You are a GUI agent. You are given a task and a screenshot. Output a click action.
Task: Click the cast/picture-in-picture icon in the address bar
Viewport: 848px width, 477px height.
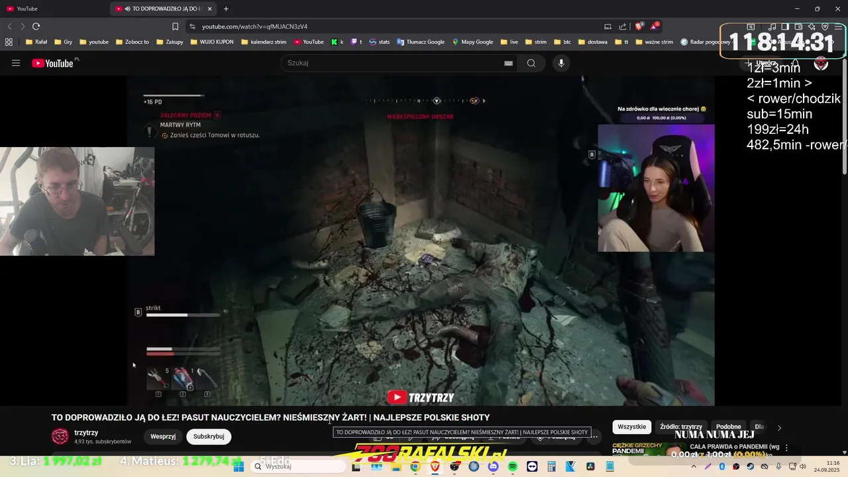tap(608, 26)
